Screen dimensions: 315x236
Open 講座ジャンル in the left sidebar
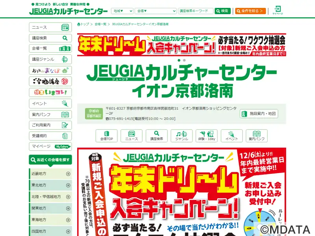click(x=50, y=59)
